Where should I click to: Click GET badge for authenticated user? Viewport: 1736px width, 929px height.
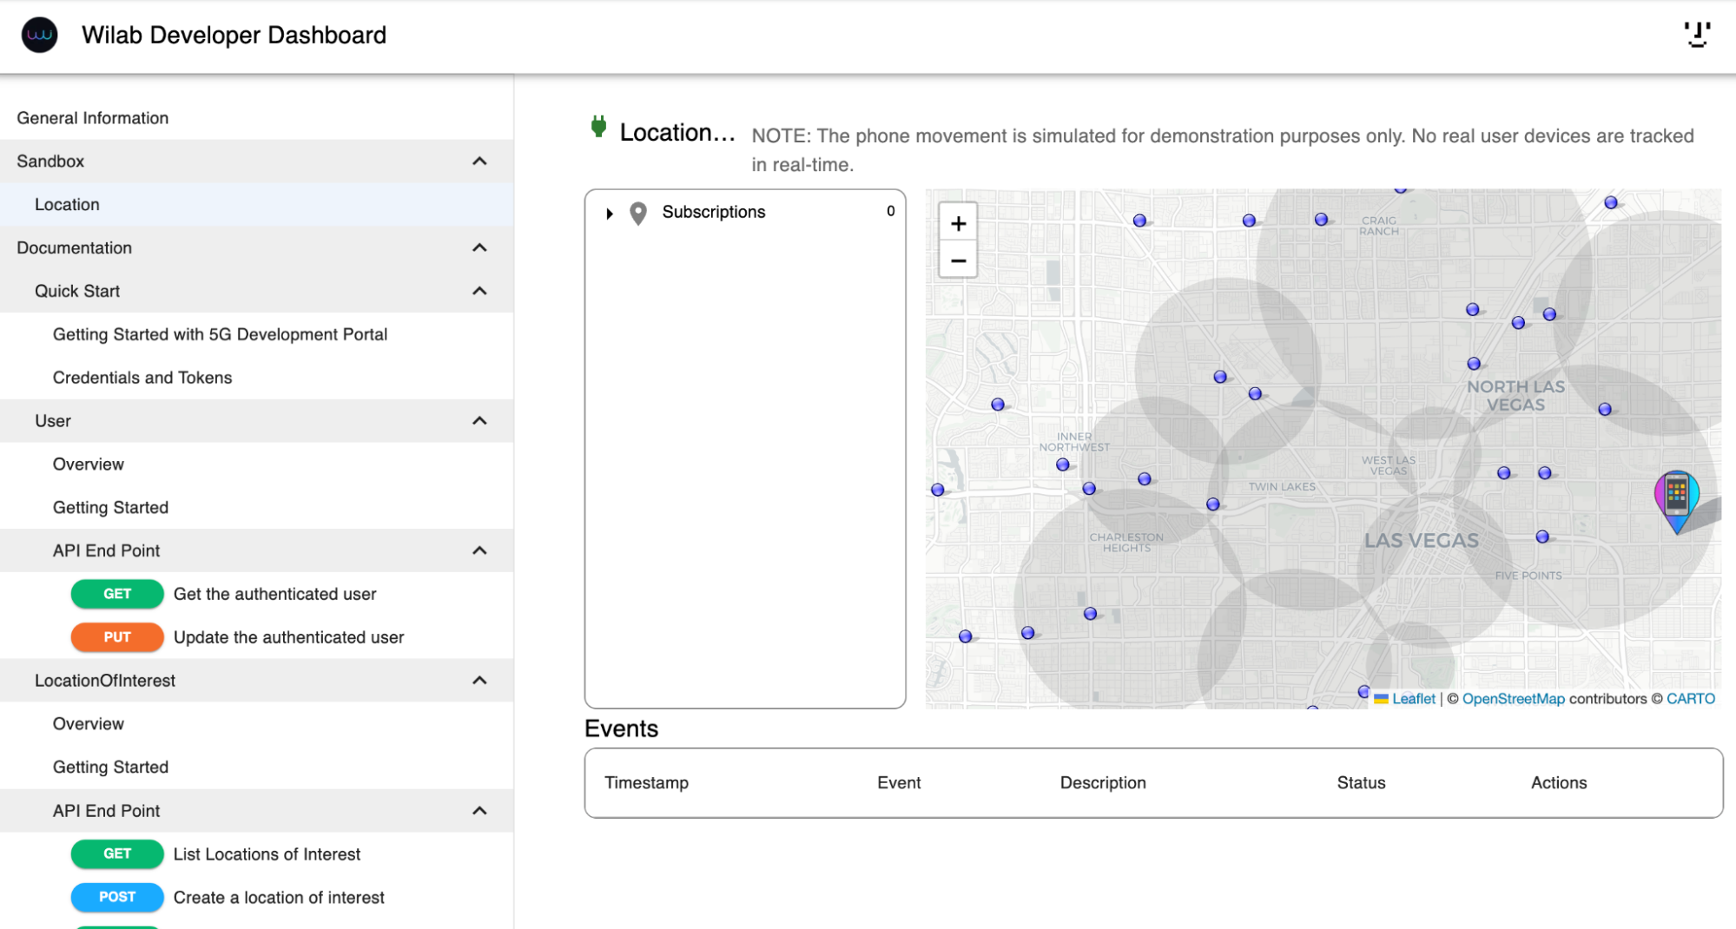pos(117,594)
